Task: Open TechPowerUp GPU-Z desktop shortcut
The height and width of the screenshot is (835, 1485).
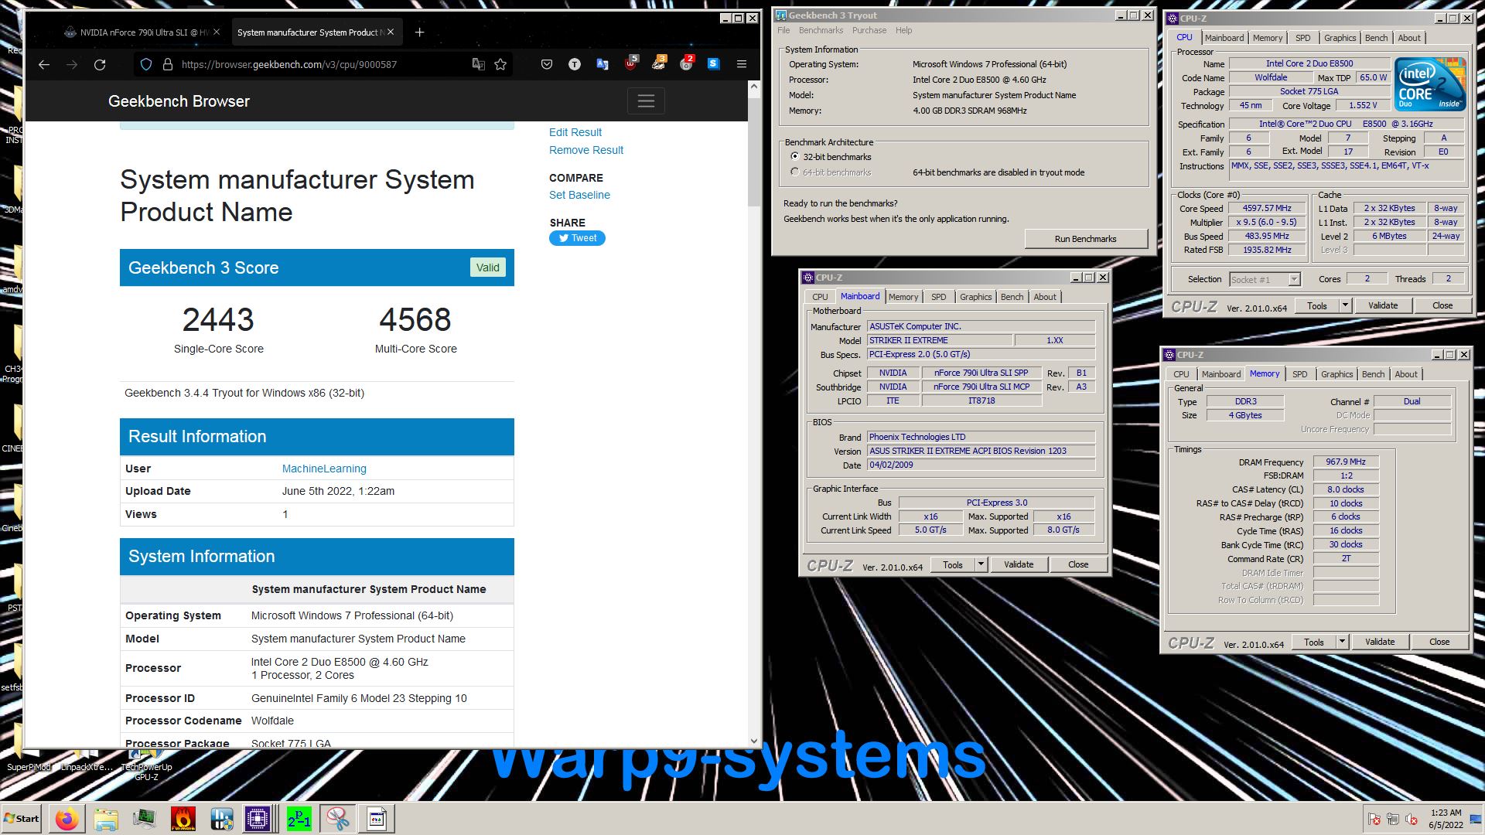Action: coord(146,762)
